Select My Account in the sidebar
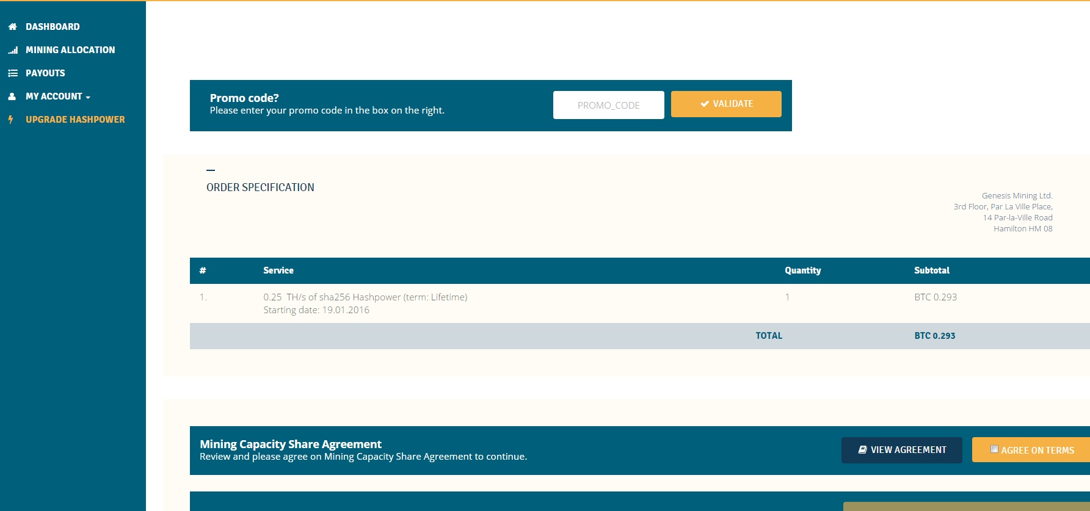The height and width of the screenshot is (511, 1090). (x=54, y=96)
